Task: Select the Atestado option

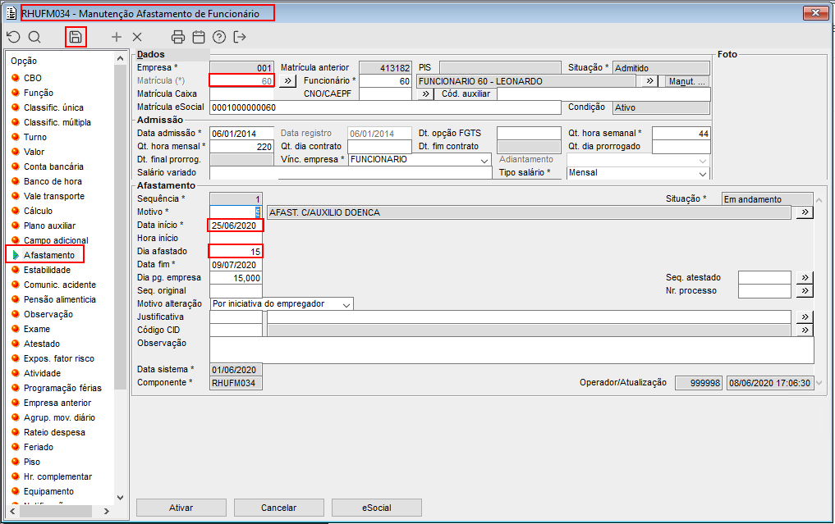Action: point(42,344)
